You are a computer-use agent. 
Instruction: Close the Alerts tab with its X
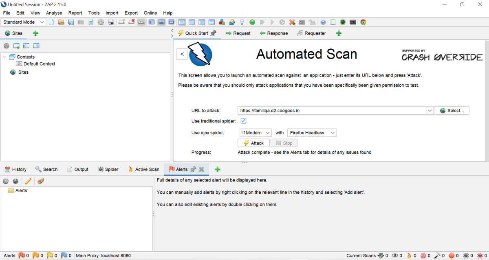[x=201, y=169]
